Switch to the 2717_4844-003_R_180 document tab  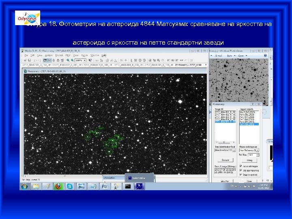(98, 65)
